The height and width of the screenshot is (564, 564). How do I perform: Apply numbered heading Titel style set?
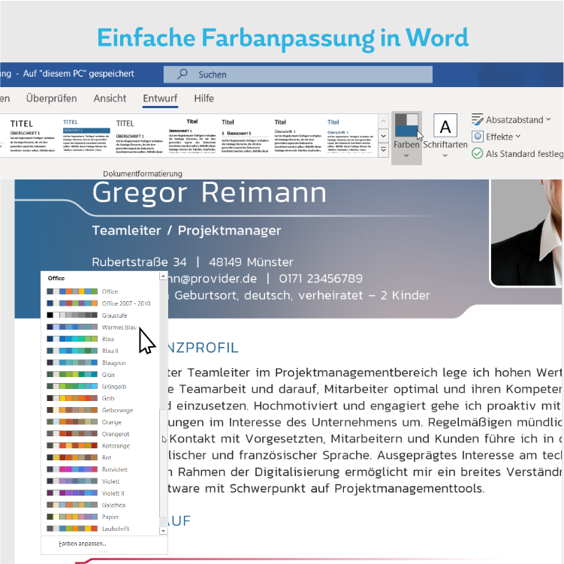(245, 136)
